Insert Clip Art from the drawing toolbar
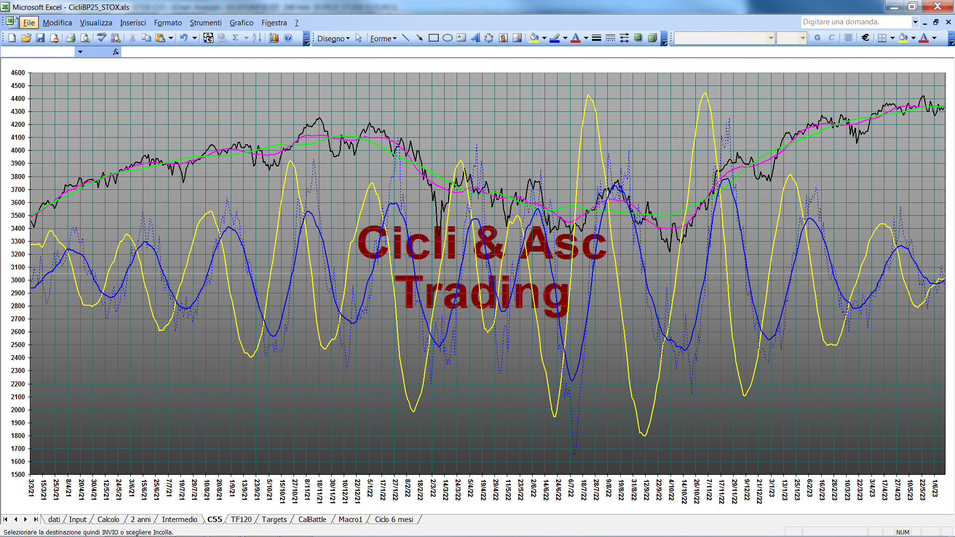The image size is (955, 537). [503, 38]
